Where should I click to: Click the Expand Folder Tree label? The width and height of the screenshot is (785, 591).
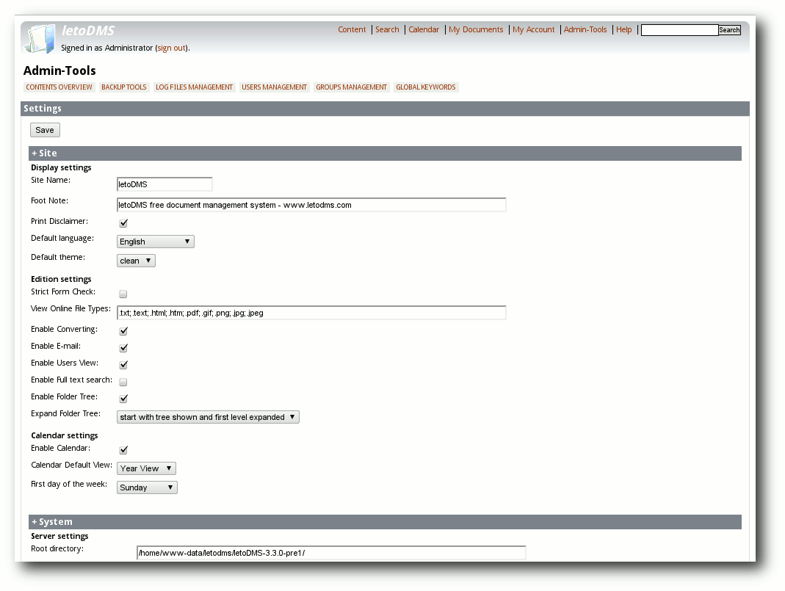(65, 414)
